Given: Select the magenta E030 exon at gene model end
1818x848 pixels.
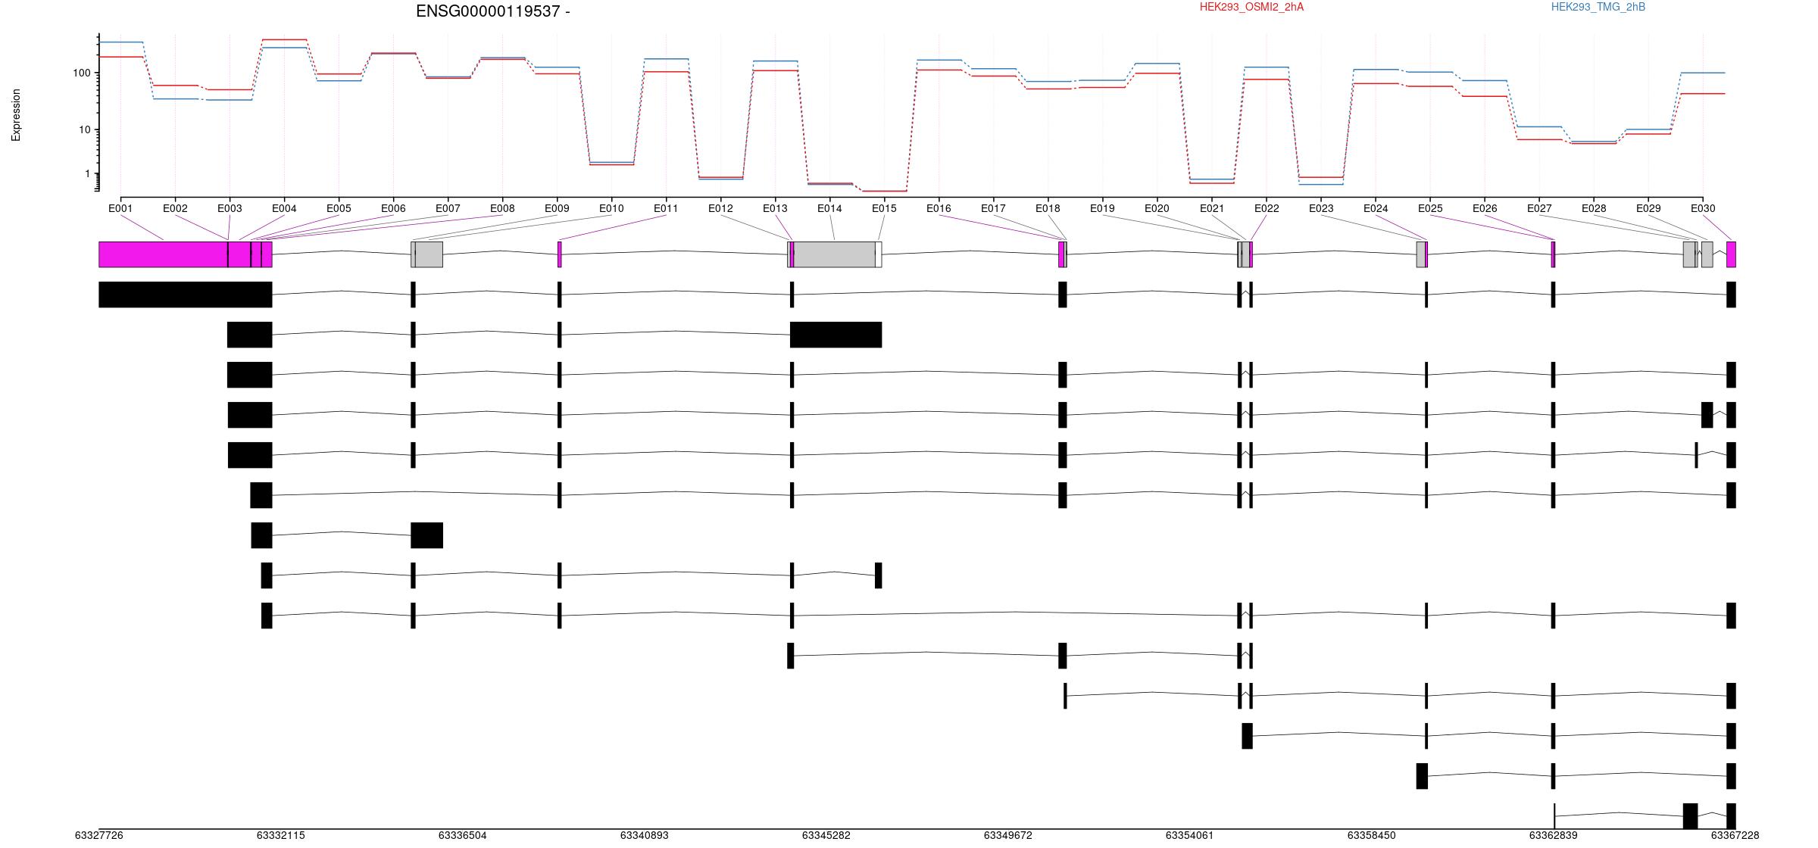Looking at the screenshot, I should click(1731, 254).
